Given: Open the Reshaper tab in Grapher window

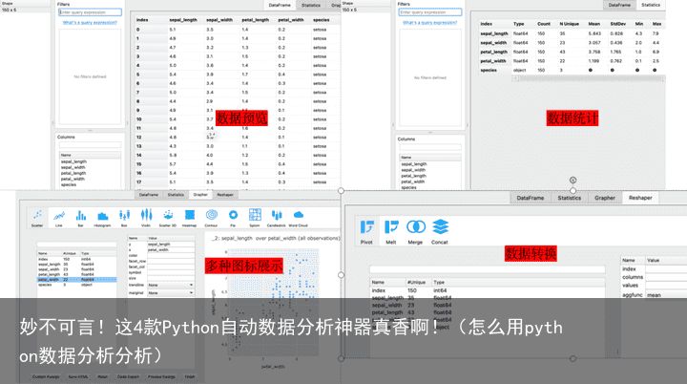Looking at the screenshot, I should 225,195.
